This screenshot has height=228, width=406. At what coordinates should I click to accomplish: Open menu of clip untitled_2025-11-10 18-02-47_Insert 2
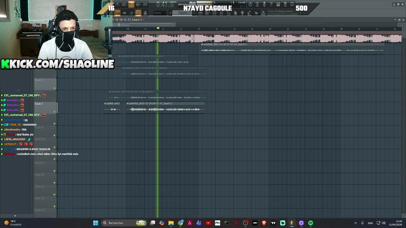point(119,56)
